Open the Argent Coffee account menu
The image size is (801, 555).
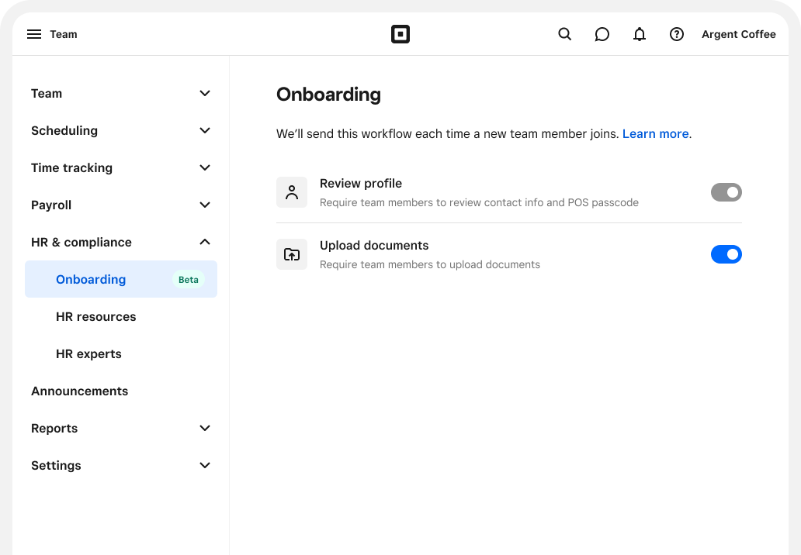coord(739,34)
